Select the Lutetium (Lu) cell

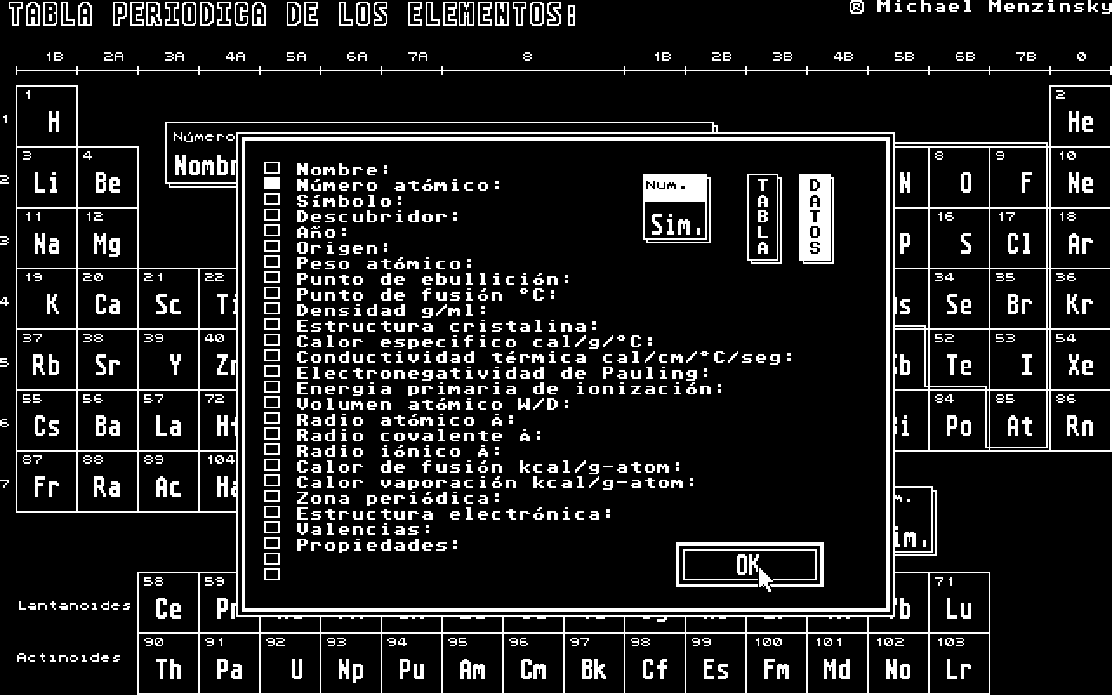point(959,603)
